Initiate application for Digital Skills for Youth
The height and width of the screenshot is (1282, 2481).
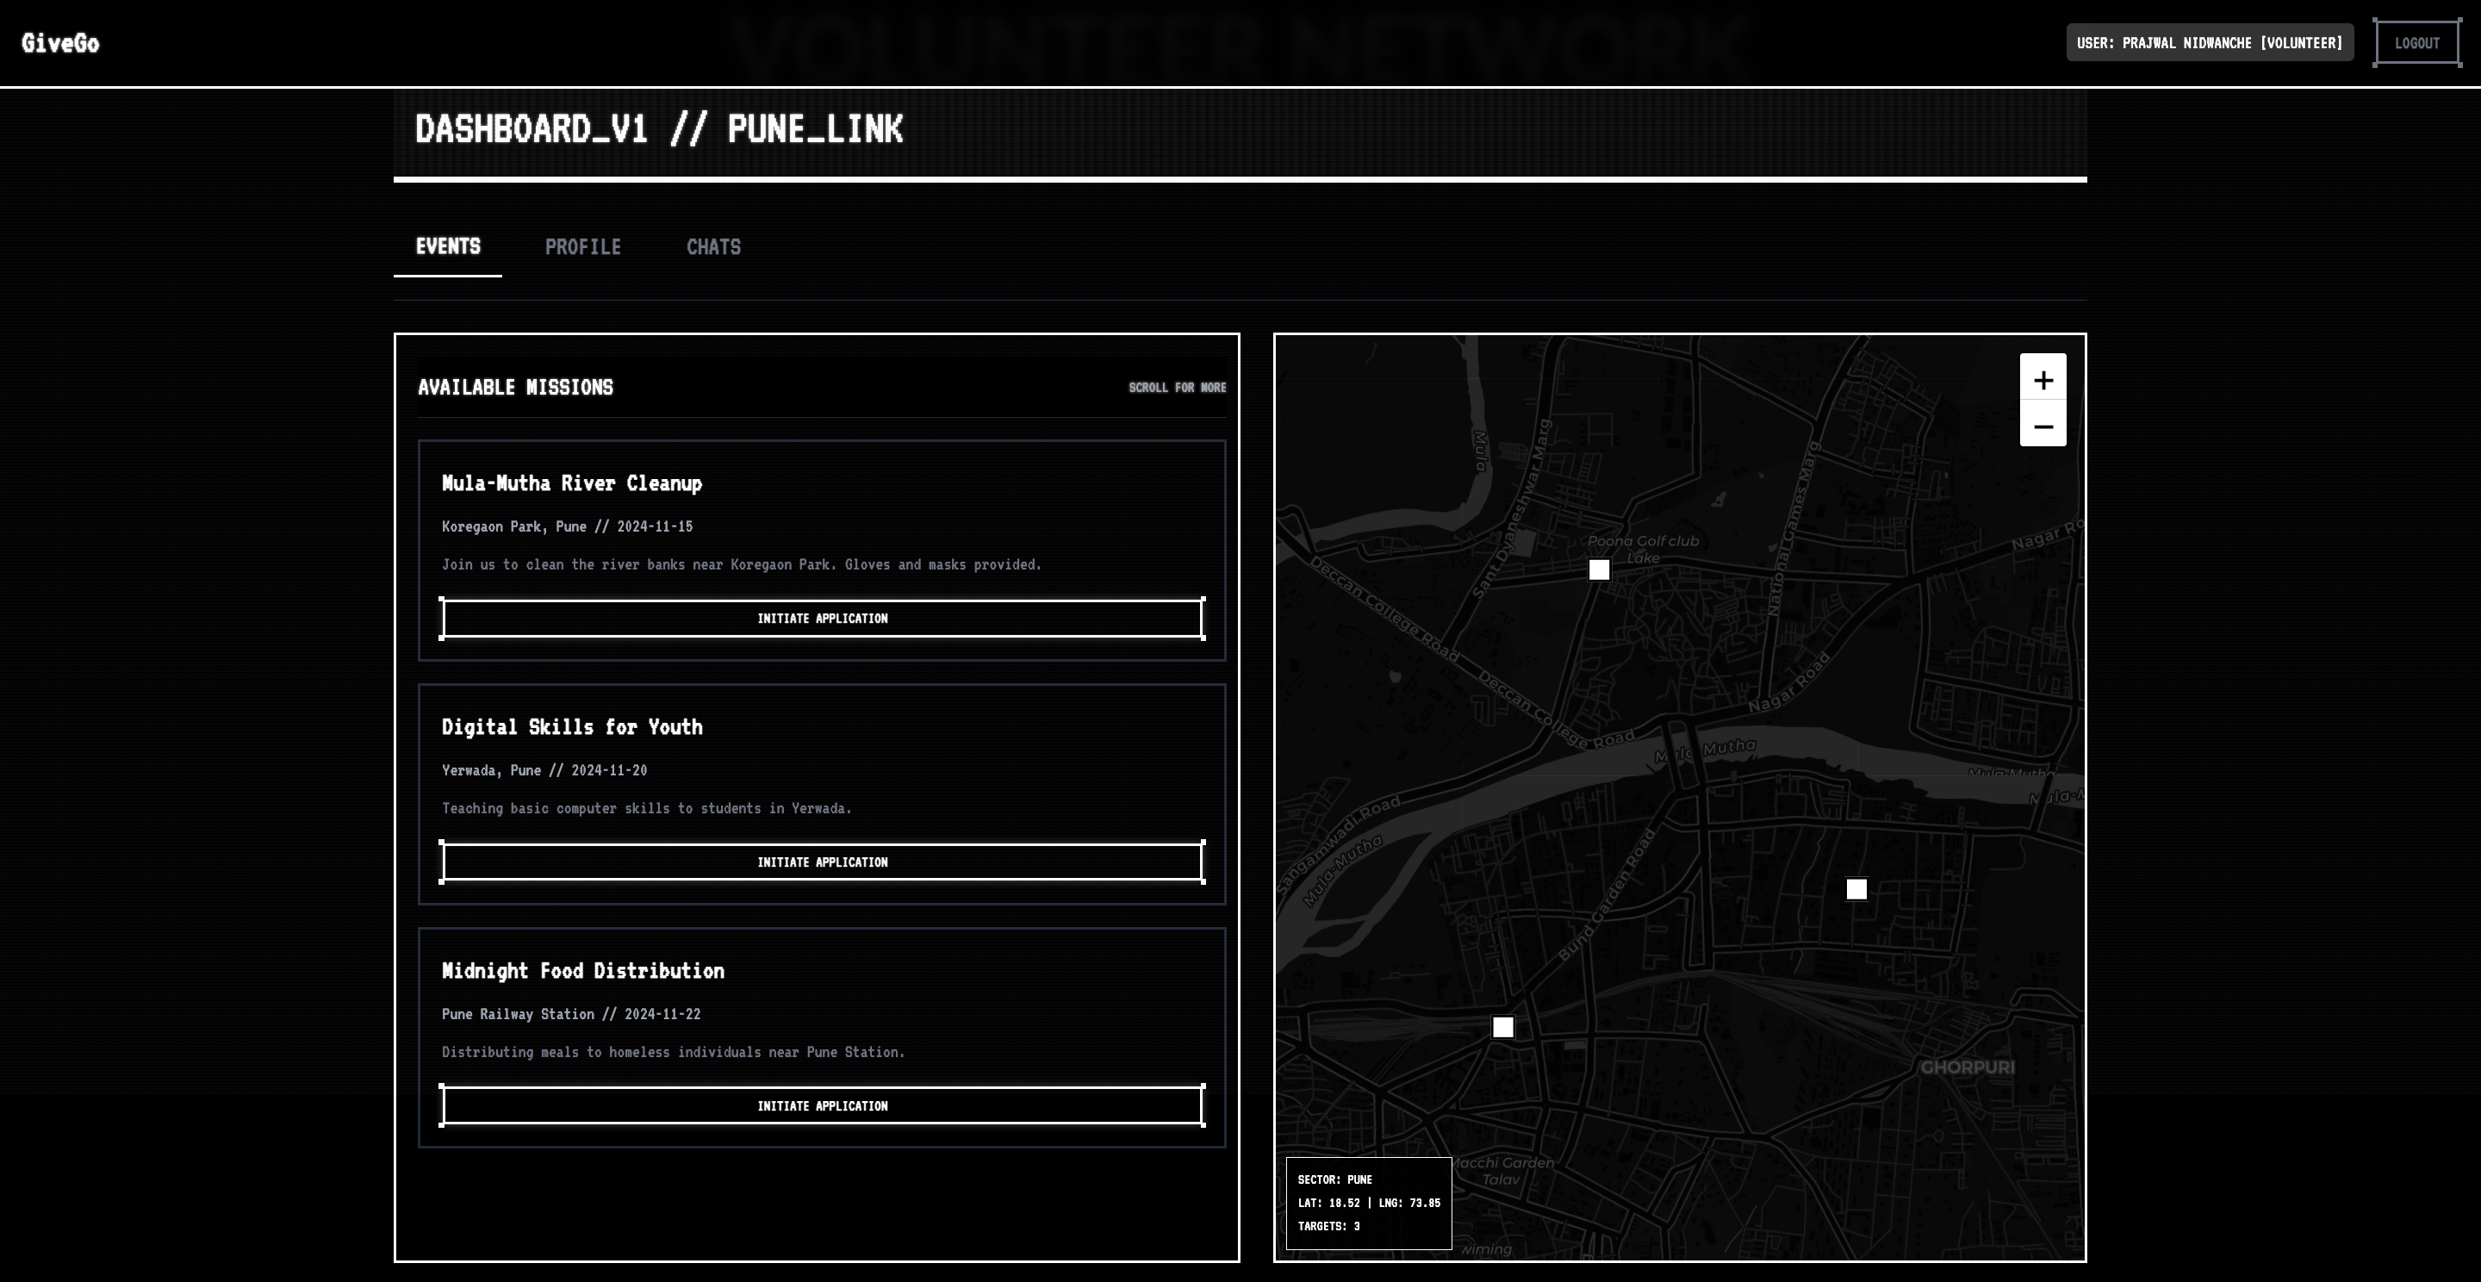click(x=822, y=862)
